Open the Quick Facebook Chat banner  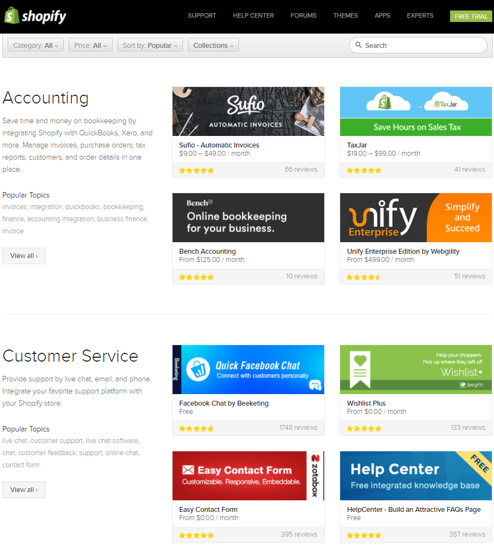click(248, 369)
